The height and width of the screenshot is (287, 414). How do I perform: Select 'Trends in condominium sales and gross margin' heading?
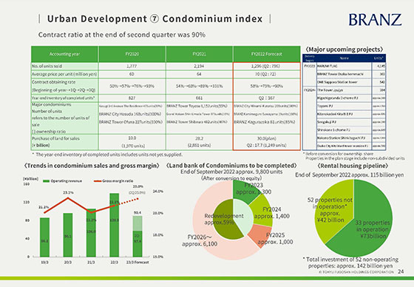pyautogui.click(x=92, y=166)
